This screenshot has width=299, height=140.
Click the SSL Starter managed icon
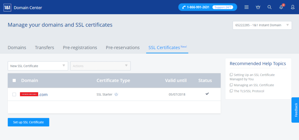(x=116, y=94)
